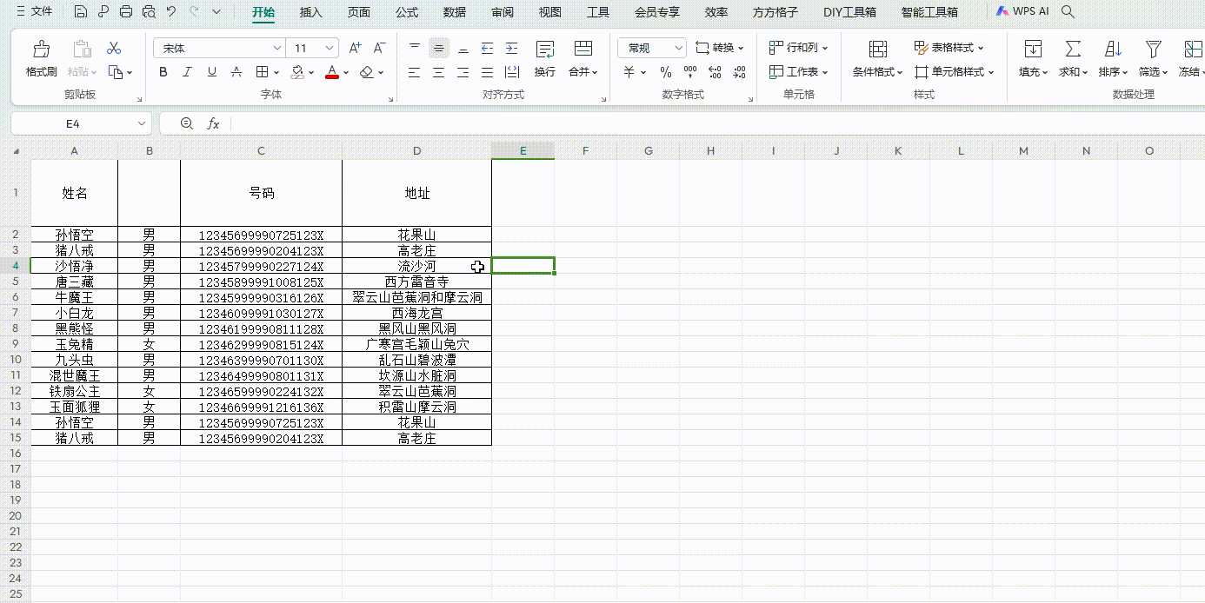Image resolution: width=1205 pixels, height=603 pixels.
Task: Click the font color red A swatch
Action: pyautogui.click(x=331, y=72)
